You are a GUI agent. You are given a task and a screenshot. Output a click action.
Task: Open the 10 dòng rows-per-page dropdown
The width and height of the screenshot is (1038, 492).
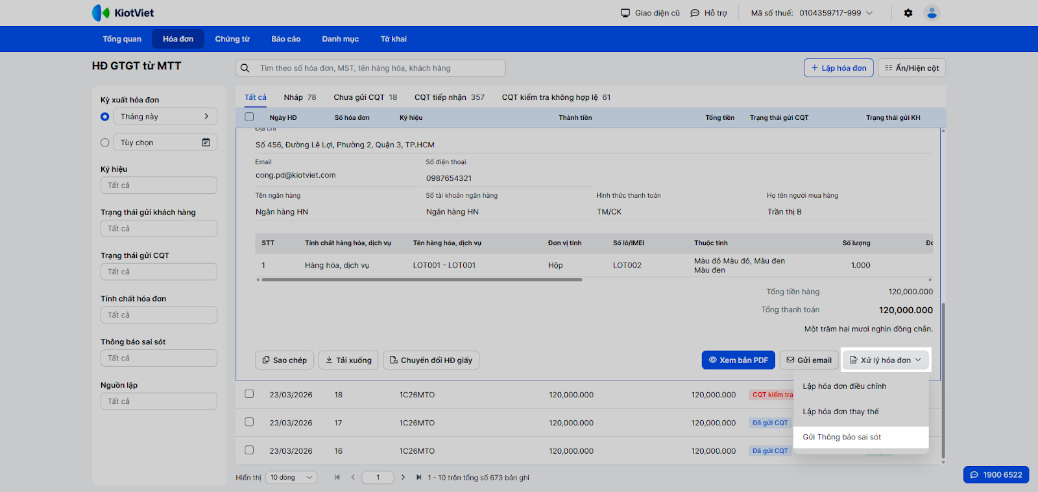(x=291, y=478)
